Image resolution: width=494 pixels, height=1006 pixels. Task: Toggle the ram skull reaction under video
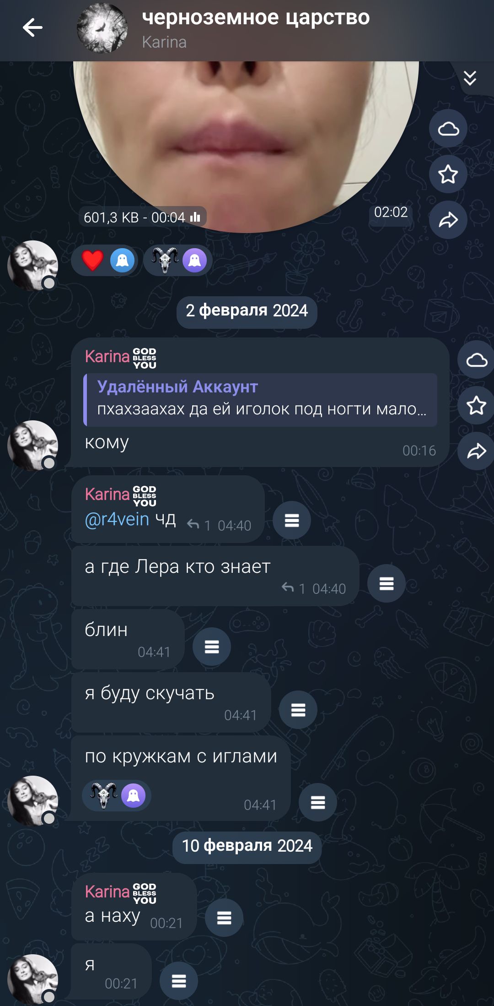178,261
